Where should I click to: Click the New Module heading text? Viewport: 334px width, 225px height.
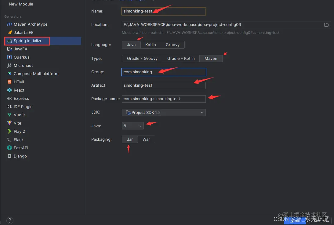click(x=21, y=4)
